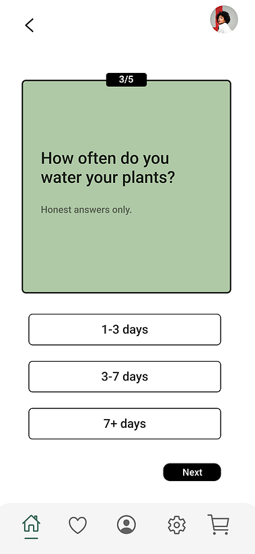Open the user avatar photo
This screenshot has width=255, height=554.
[224, 20]
